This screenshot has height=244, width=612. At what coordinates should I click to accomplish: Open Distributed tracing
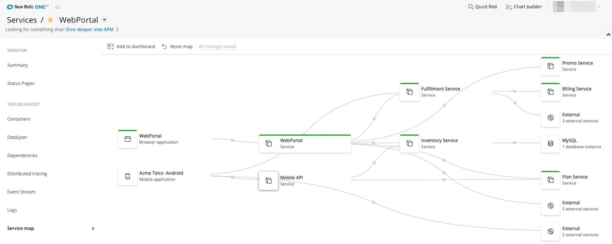(x=27, y=174)
